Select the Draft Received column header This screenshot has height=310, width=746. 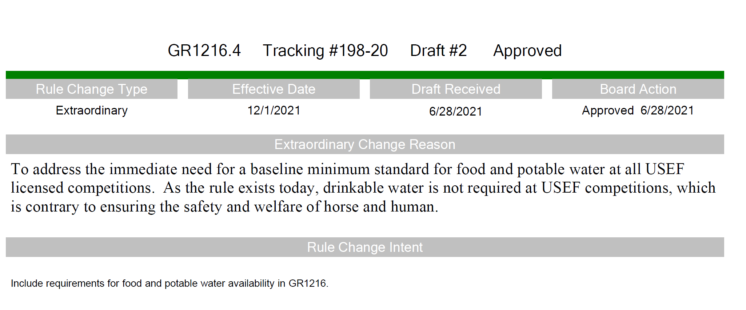coord(456,89)
